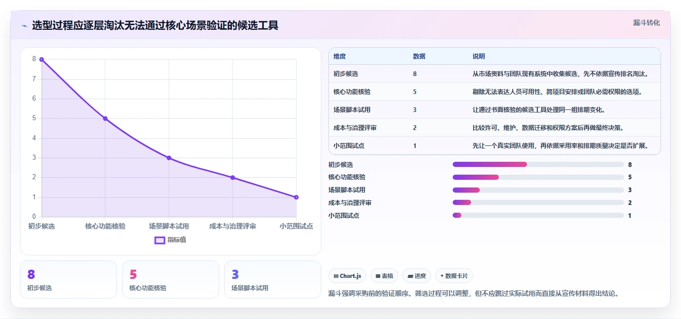Image resolution: width=681 pixels, height=319 pixels.
Task: Click x-axis label 成本与治理评审 on chart
Action: pyautogui.click(x=232, y=226)
